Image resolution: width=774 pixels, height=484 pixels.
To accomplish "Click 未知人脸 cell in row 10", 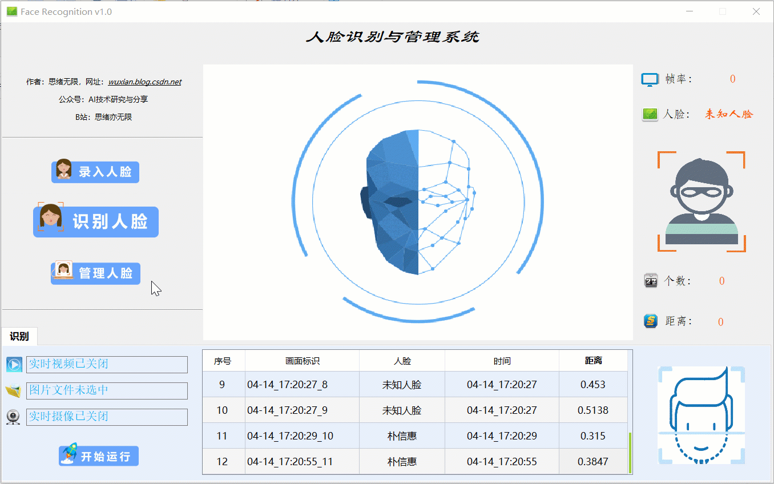I will 402,410.
